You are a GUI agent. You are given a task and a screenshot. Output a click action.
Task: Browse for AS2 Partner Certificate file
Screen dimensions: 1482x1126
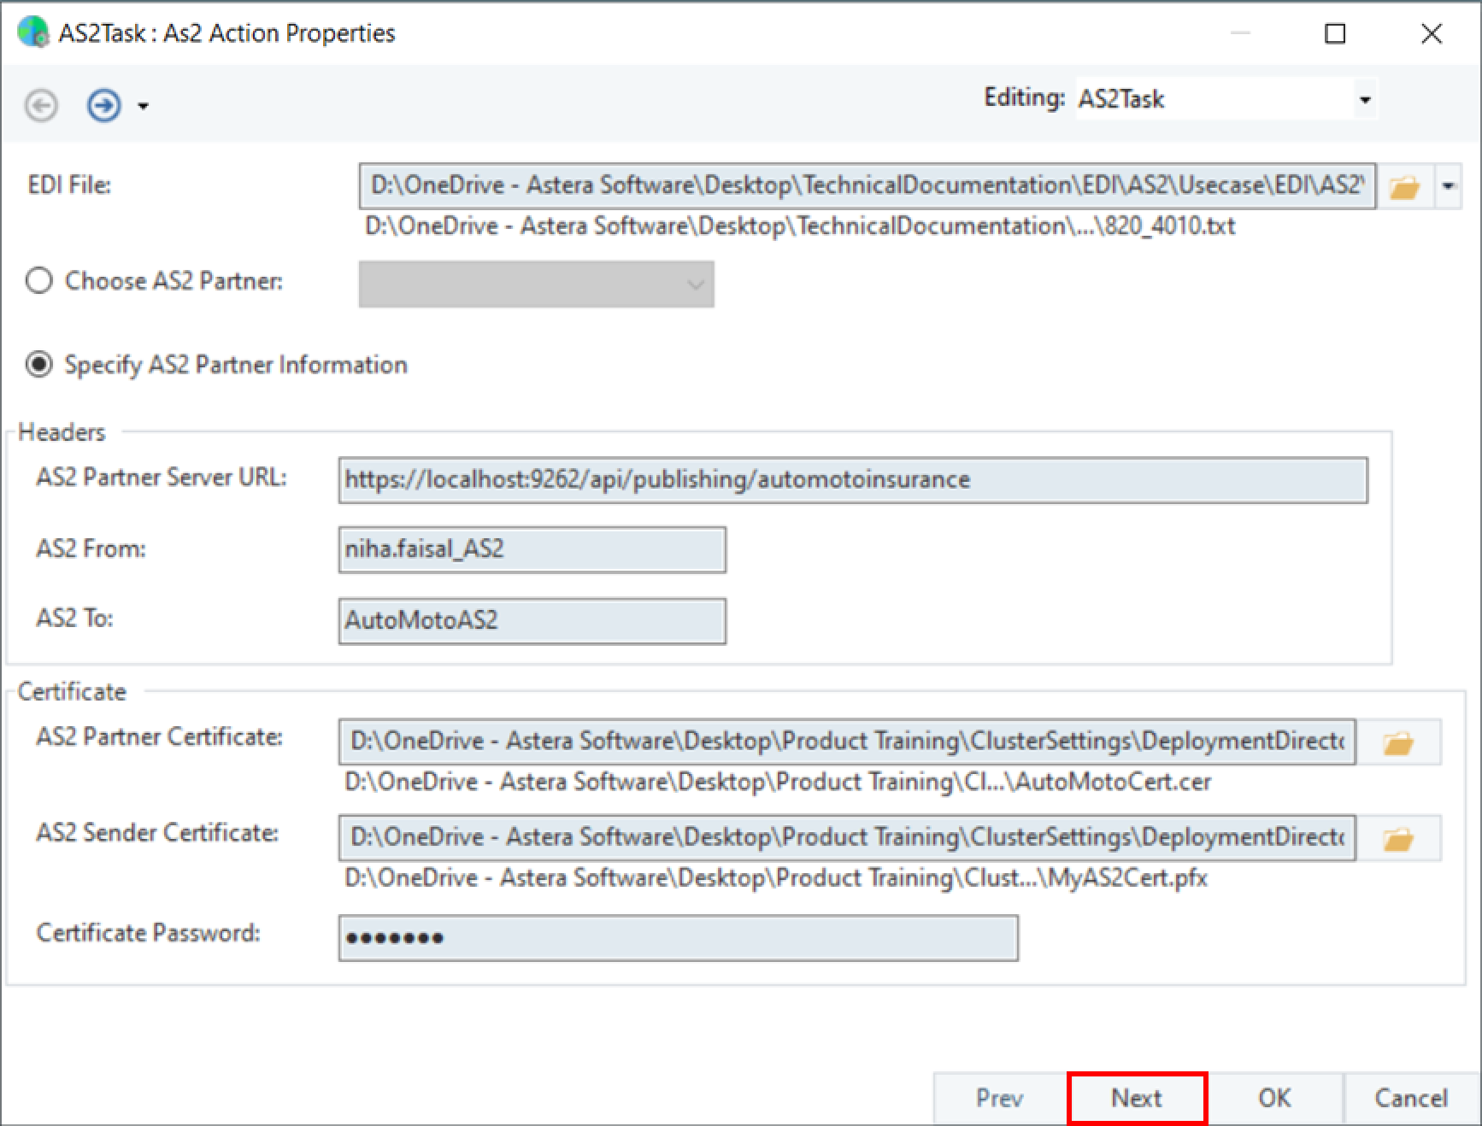tap(1398, 742)
